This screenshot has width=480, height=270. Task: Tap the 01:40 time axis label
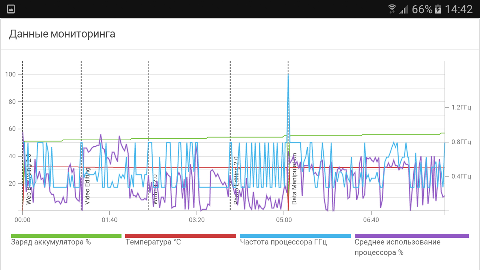pos(109,220)
